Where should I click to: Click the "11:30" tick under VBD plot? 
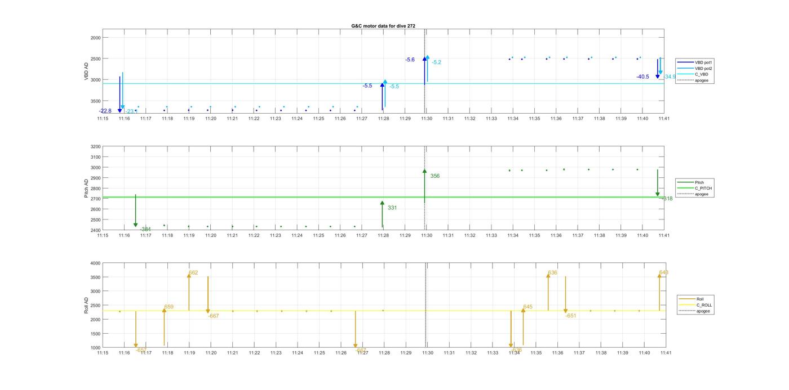(x=427, y=119)
